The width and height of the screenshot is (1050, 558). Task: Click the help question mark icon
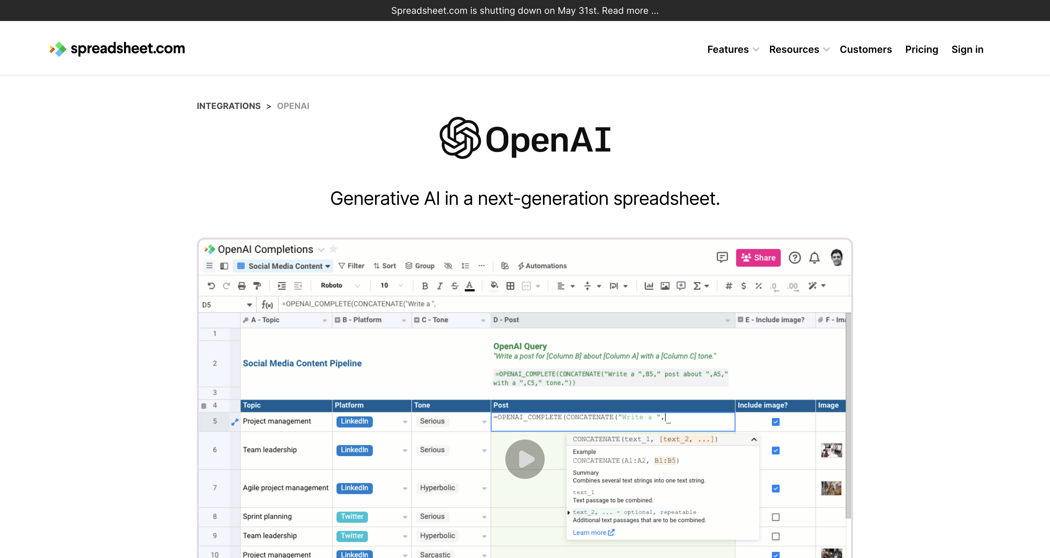click(x=794, y=258)
